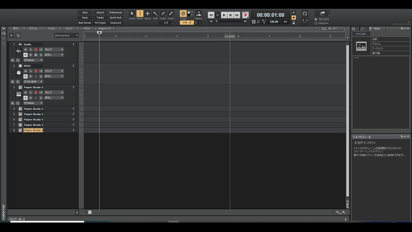Viewport: 412px width, 232px height.
Task: Start playback with Play button
Action: [x=224, y=15]
